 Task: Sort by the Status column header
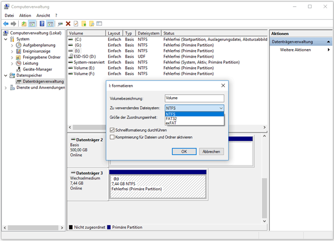(x=214, y=33)
